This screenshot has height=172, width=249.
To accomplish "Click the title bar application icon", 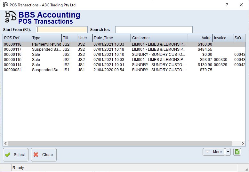I will [x=5, y=5].
